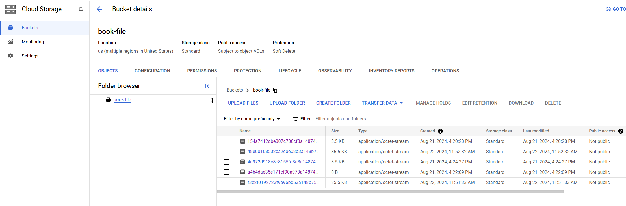The width and height of the screenshot is (626, 206).
Task: Click the horizontal scrollbar under the table
Action: [x=390, y=192]
